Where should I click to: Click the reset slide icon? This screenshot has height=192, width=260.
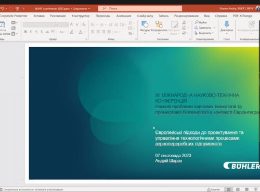point(14,28)
